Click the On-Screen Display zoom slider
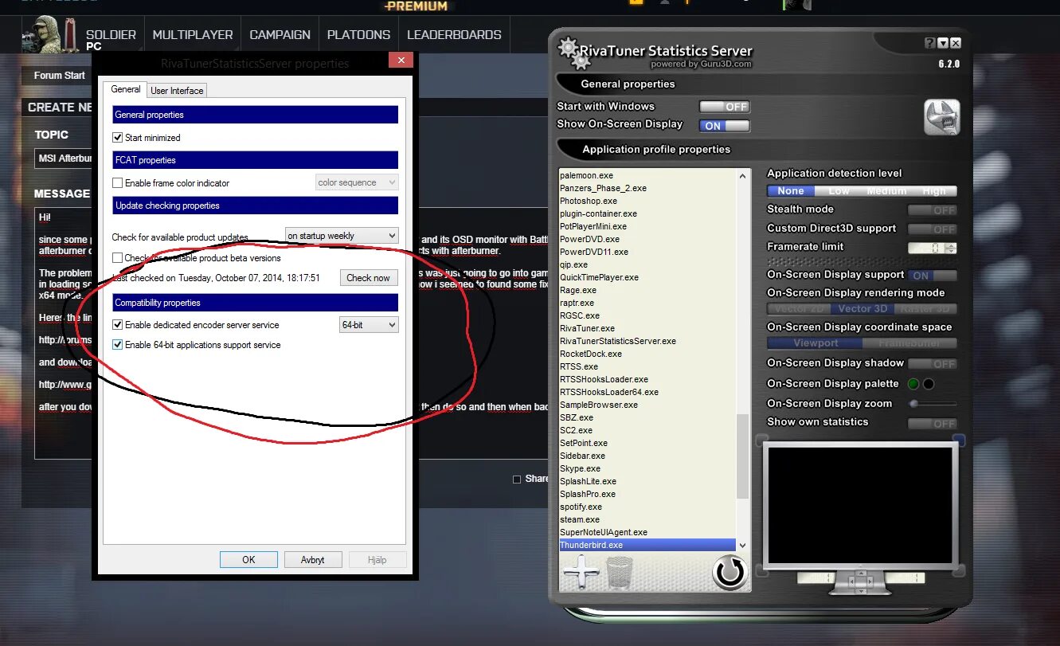Screen dimensions: 1060x646 [x=932, y=405]
